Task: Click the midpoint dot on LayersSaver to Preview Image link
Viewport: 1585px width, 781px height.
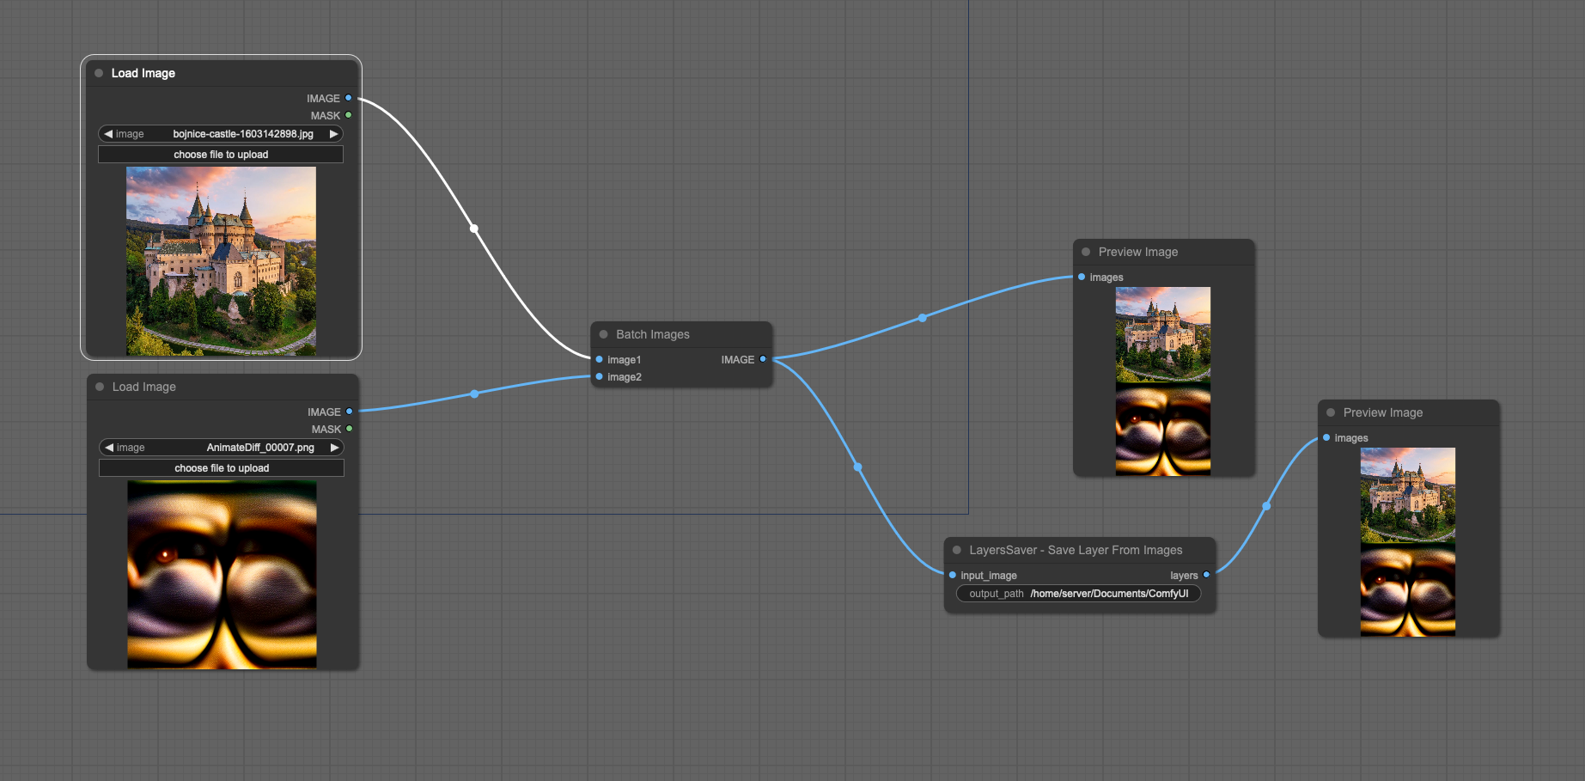Action: point(1266,506)
